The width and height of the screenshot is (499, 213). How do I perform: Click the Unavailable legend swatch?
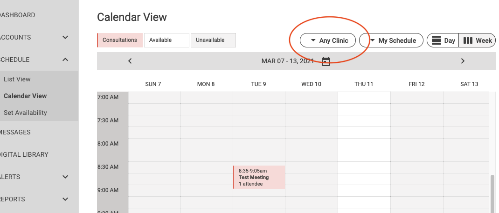pyautogui.click(x=213, y=40)
